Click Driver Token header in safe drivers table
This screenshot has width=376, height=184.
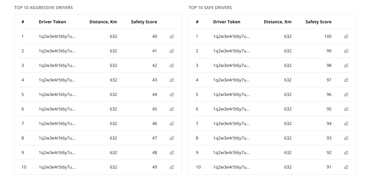coord(227,22)
